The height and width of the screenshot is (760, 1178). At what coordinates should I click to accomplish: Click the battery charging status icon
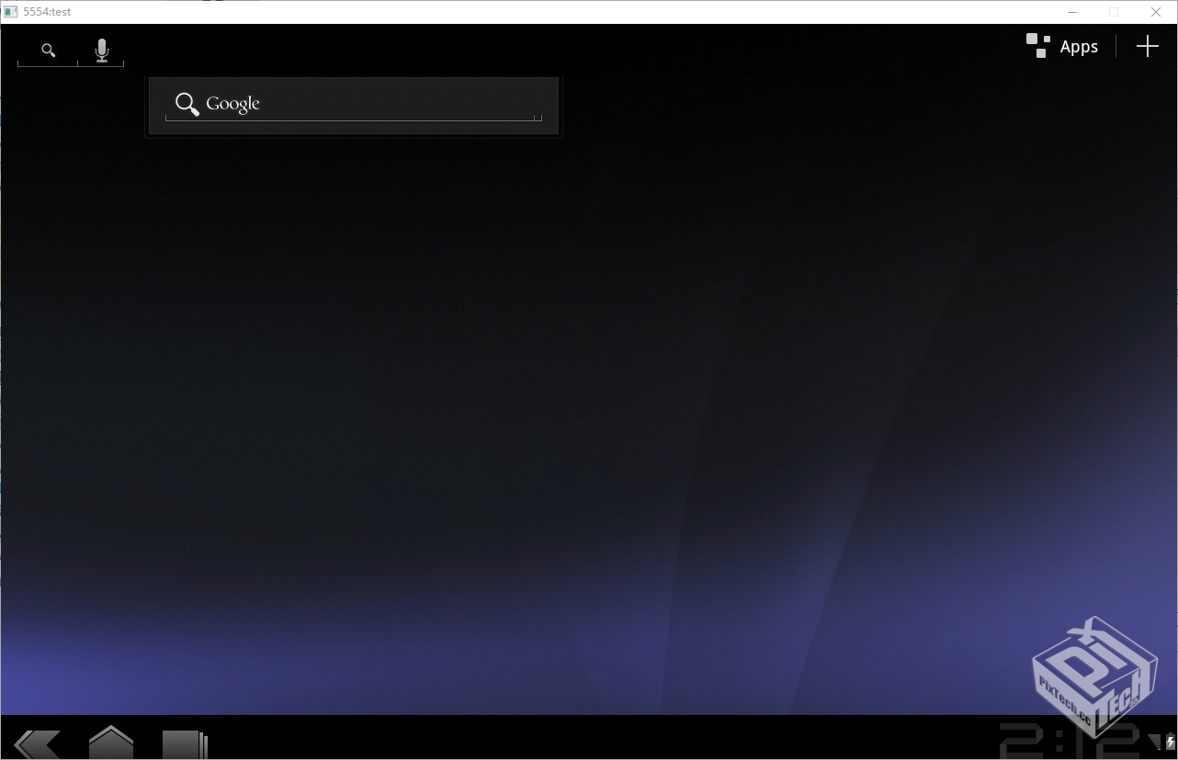coord(1170,742)
